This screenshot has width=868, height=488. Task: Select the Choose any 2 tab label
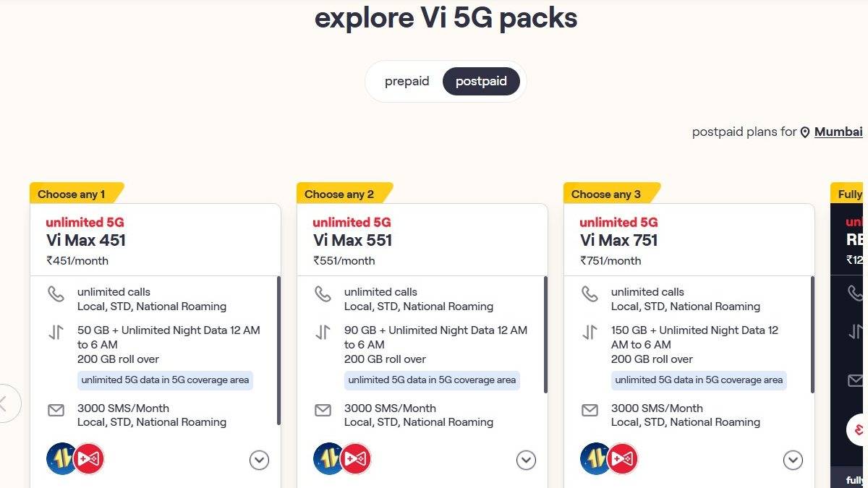pyautogui.click(x=339, y=194)
